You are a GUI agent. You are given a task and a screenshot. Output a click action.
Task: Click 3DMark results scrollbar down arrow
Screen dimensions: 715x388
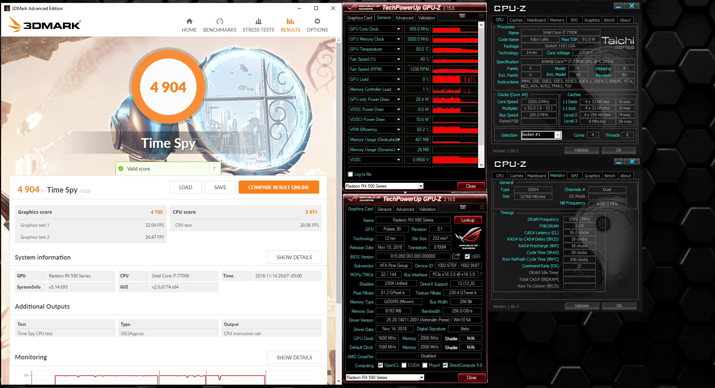click(339, 381)
